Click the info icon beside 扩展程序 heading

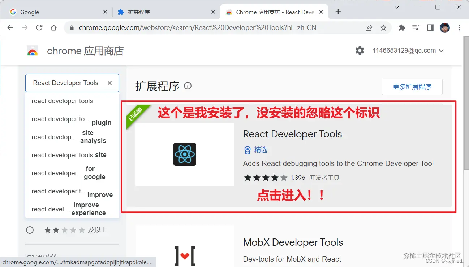coord(188,86)
